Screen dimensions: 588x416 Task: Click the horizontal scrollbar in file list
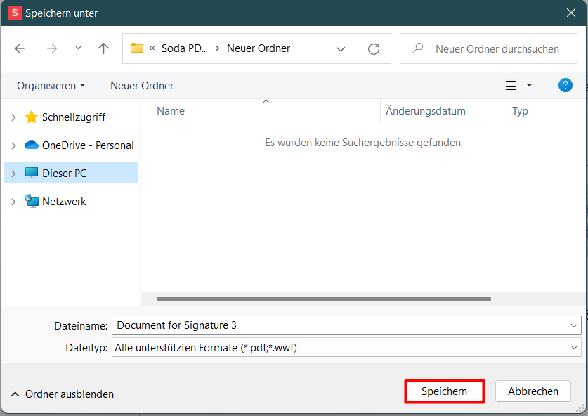(x=324, y=299)
